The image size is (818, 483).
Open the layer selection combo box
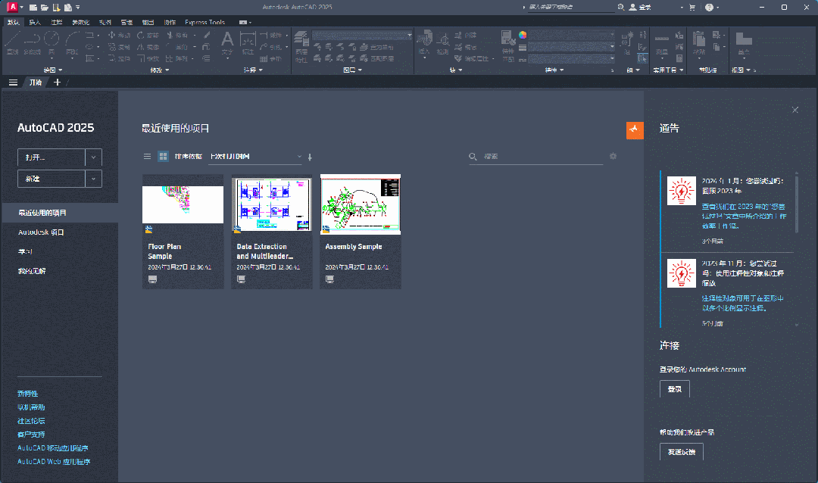pos(362,36)
